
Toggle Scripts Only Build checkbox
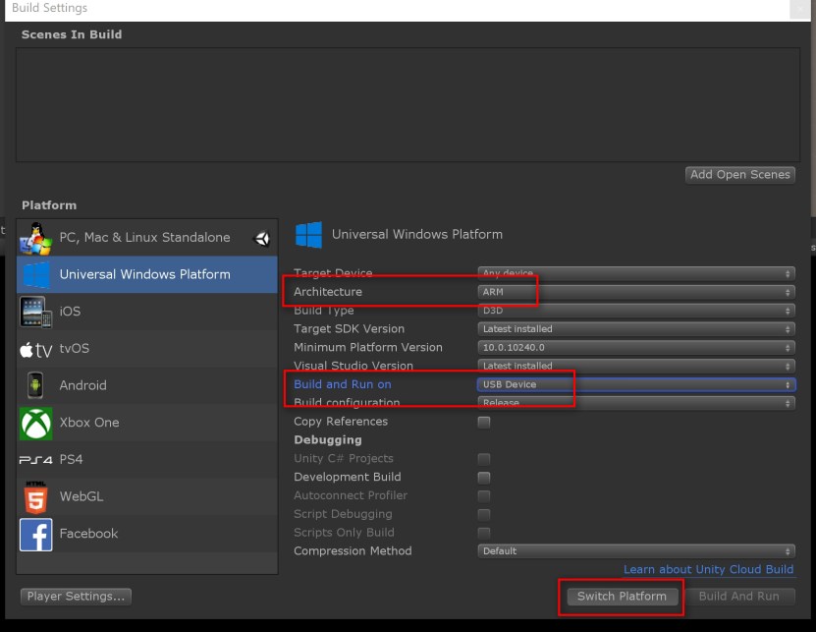coord(484,533)
